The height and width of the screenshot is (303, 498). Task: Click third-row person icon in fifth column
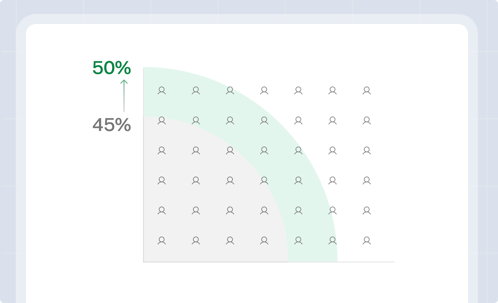(x=298, y=150)
